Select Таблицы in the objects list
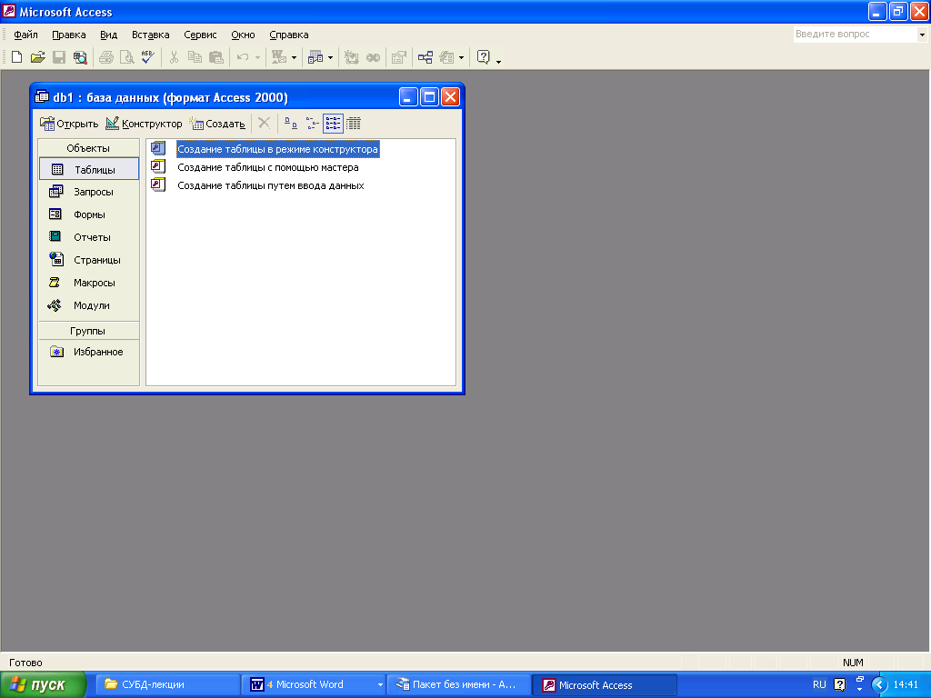931x698 pixels. [88, 169]
